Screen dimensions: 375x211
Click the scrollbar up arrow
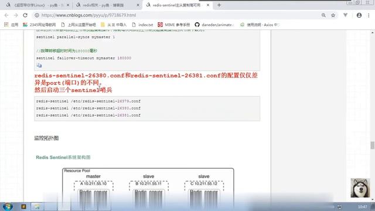(373, 32)
